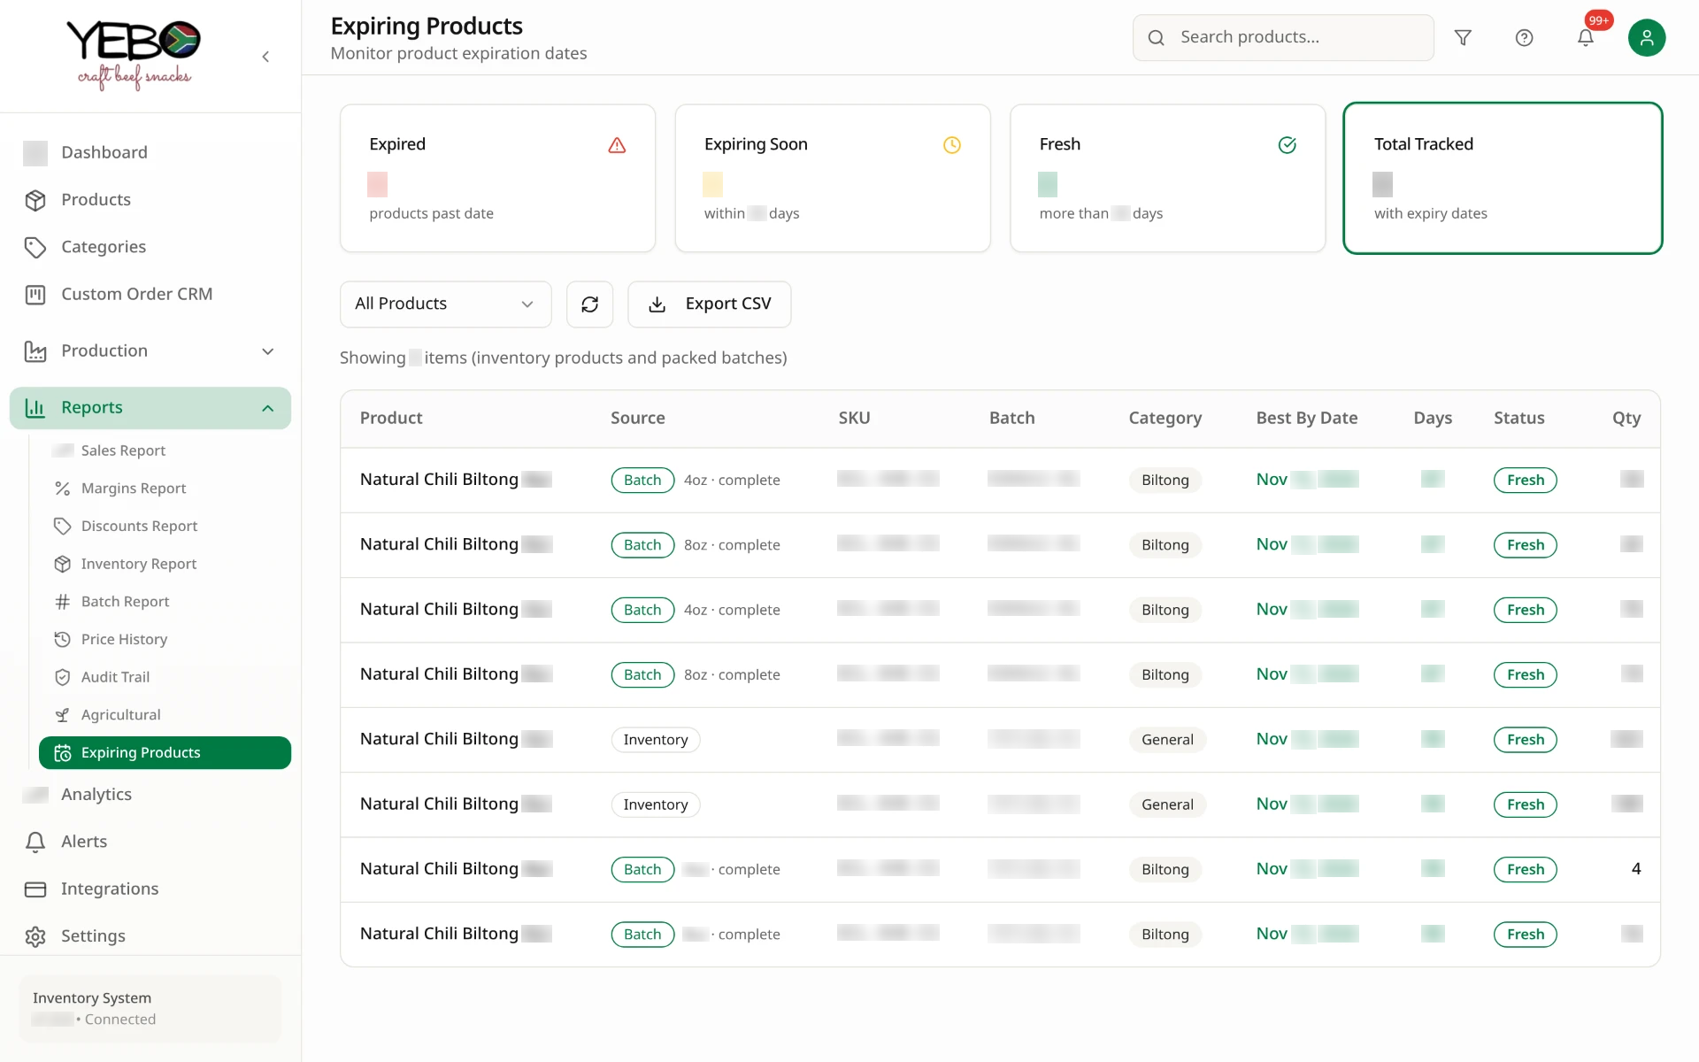Click the Inventory Report cube icon

coord(62,564)
